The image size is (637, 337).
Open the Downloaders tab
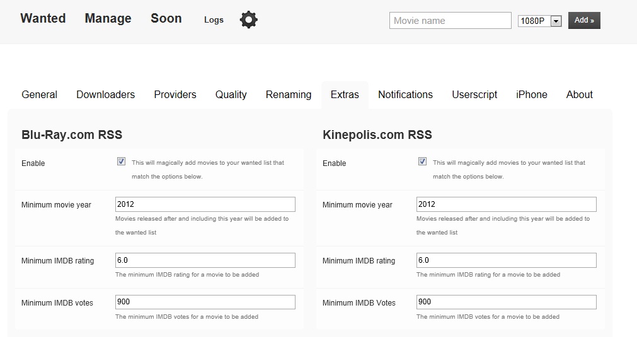(105, 94)
